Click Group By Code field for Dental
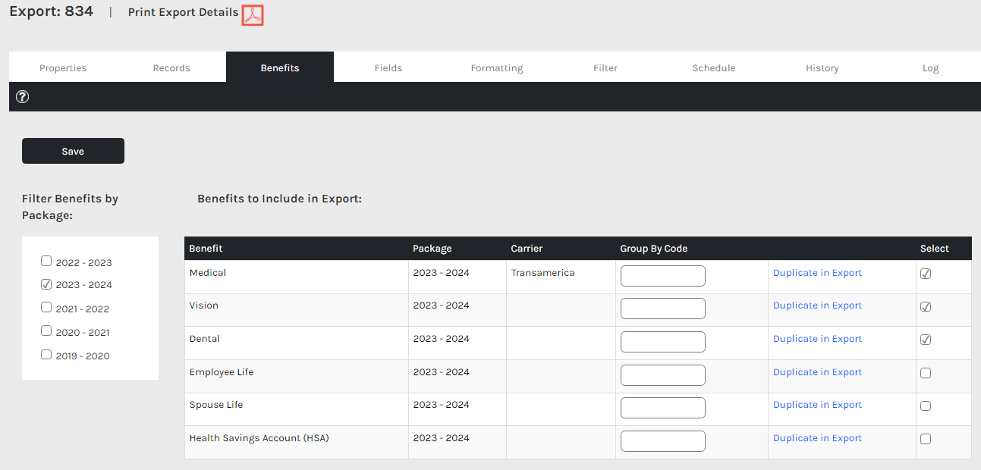 [663, 342]
